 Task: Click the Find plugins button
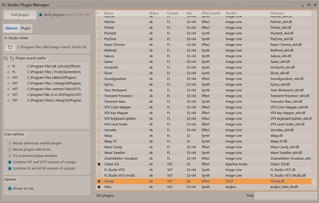(x=20, y=15)
